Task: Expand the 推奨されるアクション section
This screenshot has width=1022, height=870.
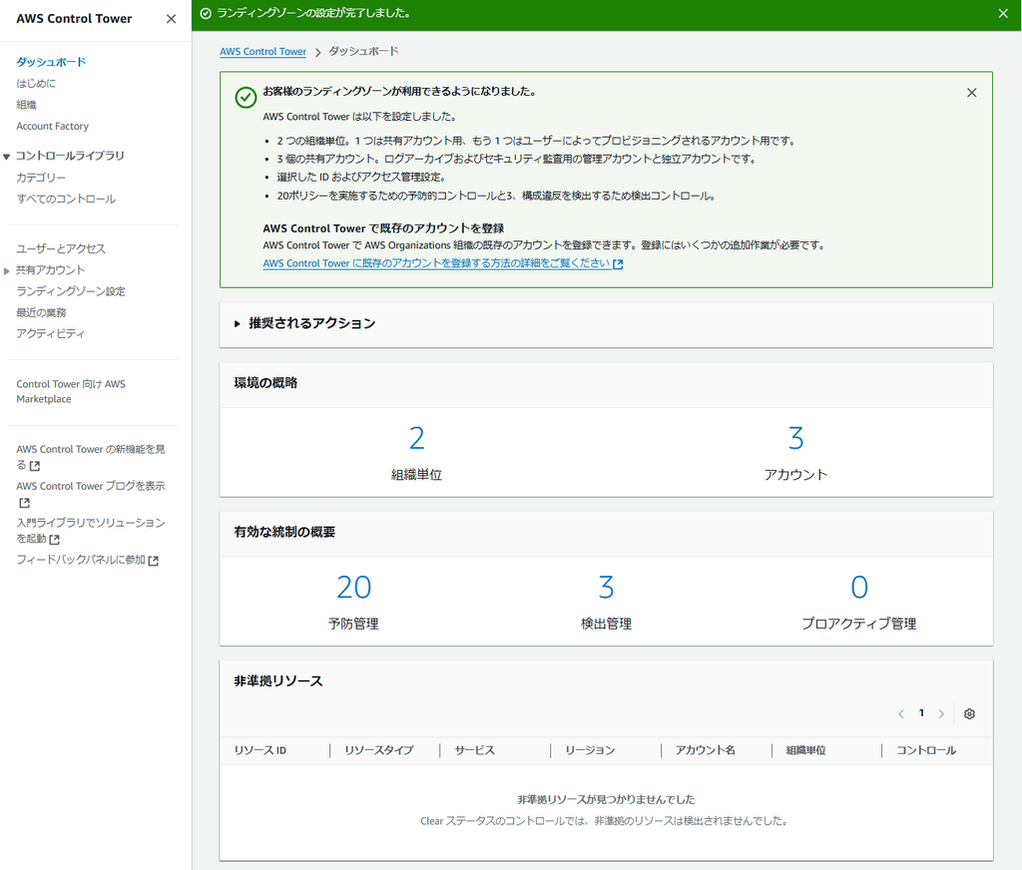Action: pyautogui.click(x=238, y=323)
